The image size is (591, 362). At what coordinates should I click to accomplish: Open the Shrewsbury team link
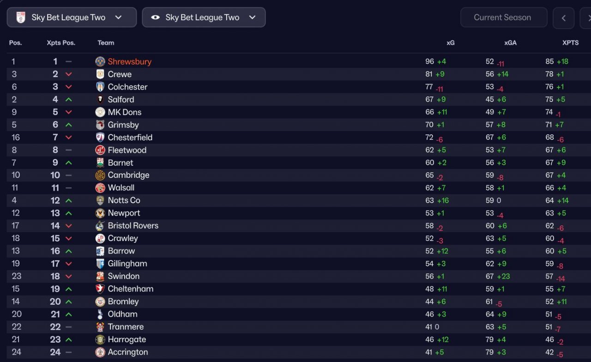tap(129, 61)
